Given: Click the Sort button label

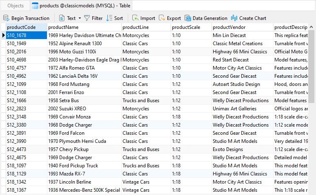Looking at the screenshot, I should (x=118, y=18).
